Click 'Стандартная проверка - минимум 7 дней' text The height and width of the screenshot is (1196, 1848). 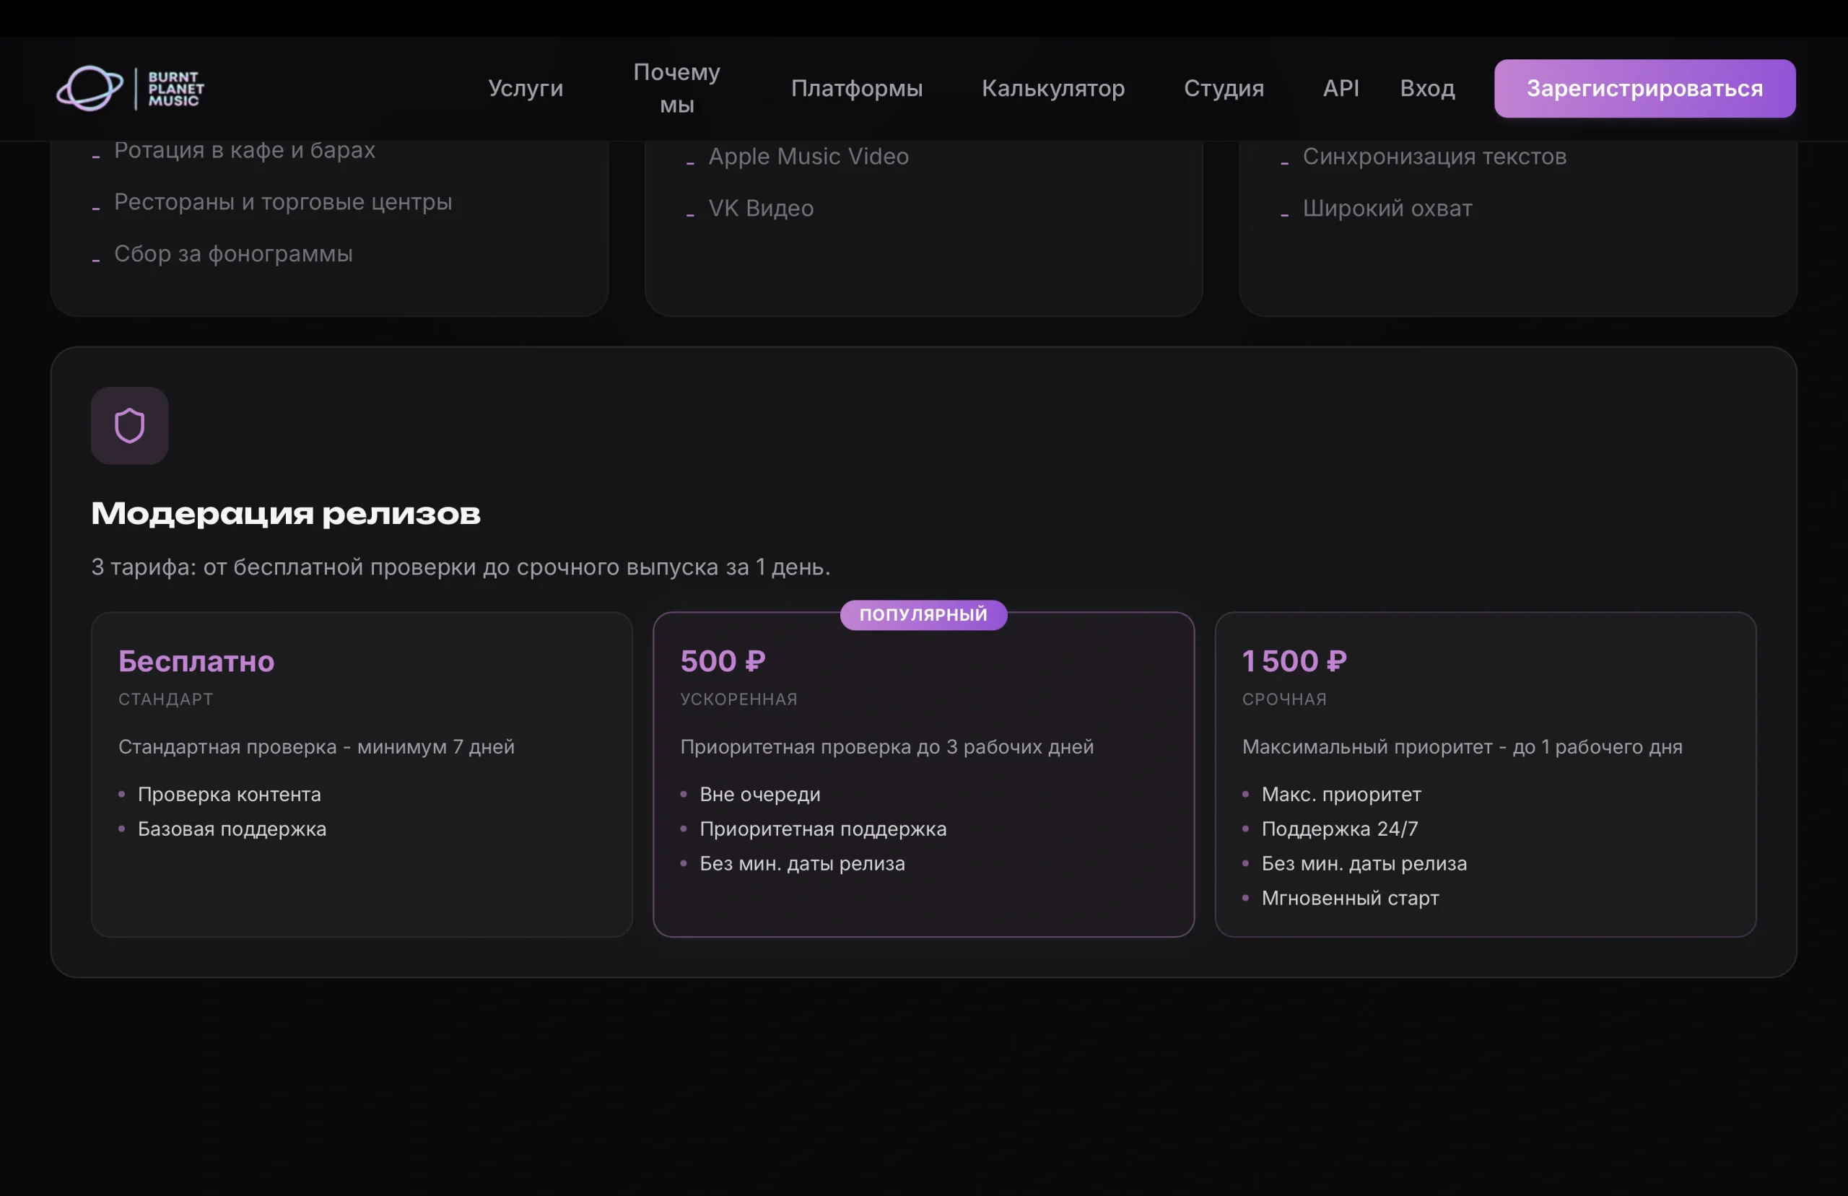pos(316,746)
